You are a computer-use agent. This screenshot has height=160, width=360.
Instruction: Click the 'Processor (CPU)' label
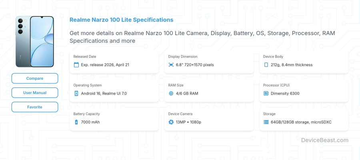click(276, 85)
